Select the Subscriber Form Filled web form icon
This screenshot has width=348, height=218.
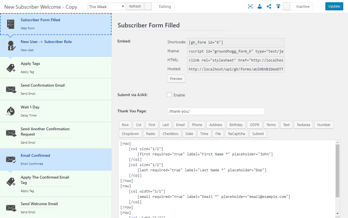pos(11,24)
